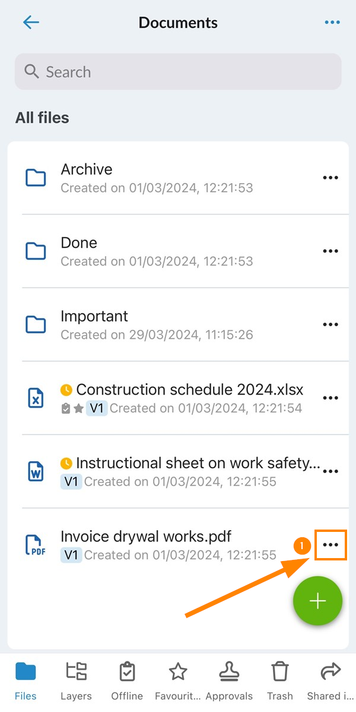The image size is (356, 712).
Task: Go to the Offline tab
Action: pyautogui.click(x=127, y=681)
